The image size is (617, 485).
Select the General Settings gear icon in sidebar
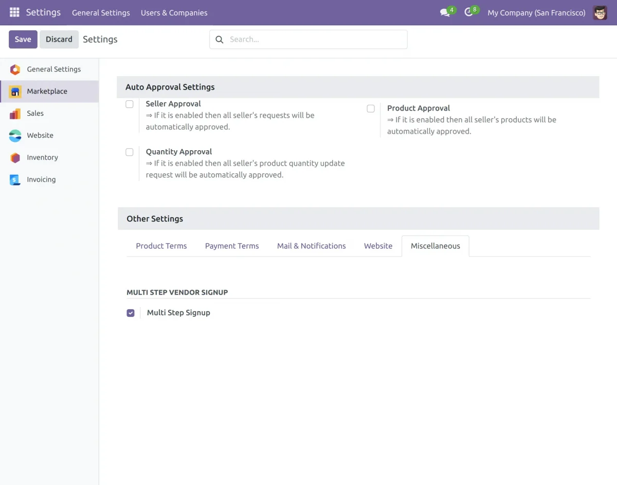point(15,69)
